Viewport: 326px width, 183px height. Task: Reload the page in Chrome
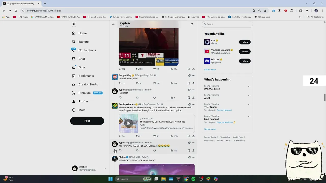[16, 11]
